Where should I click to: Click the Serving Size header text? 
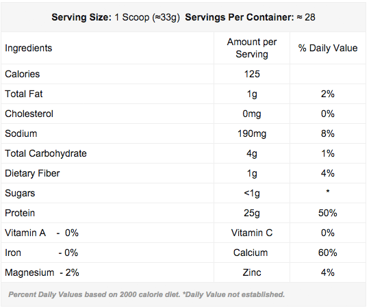click(116, 17)
